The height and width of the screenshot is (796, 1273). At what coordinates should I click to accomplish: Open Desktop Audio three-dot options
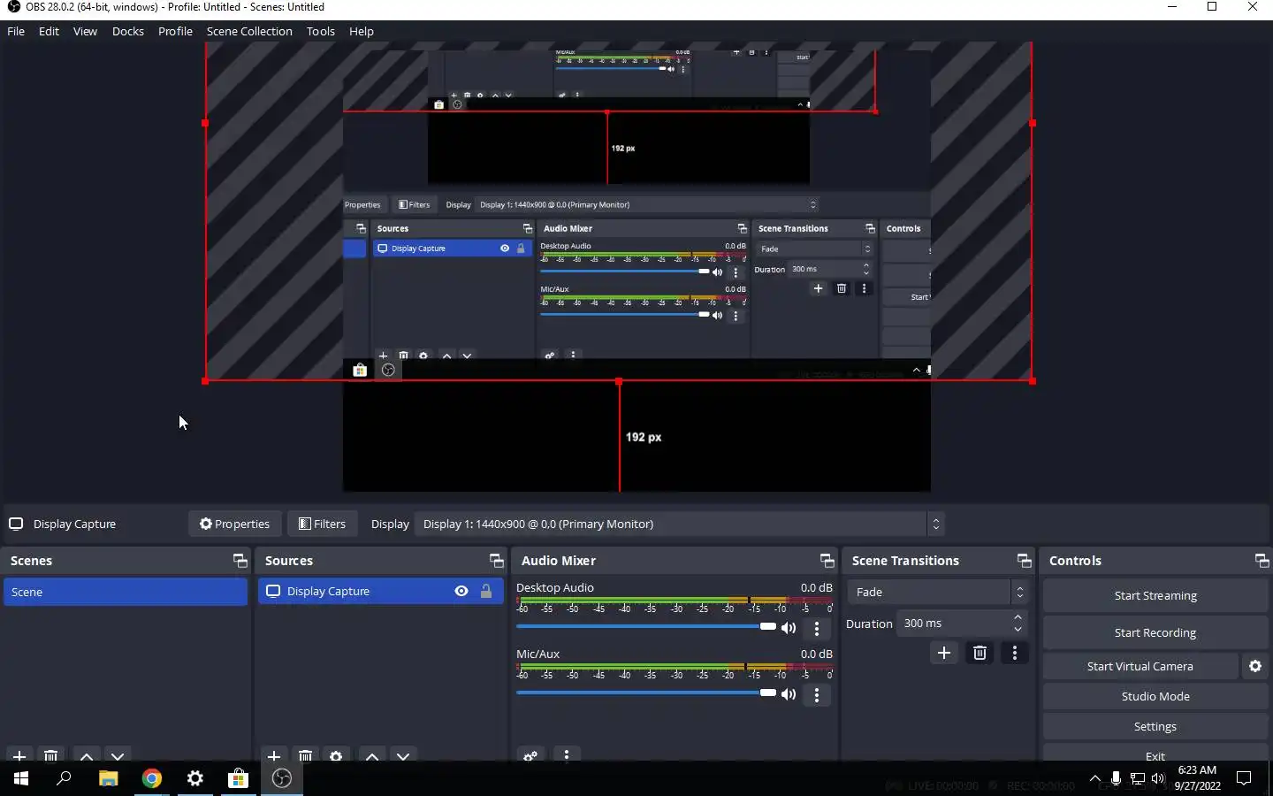coord(817,628)
